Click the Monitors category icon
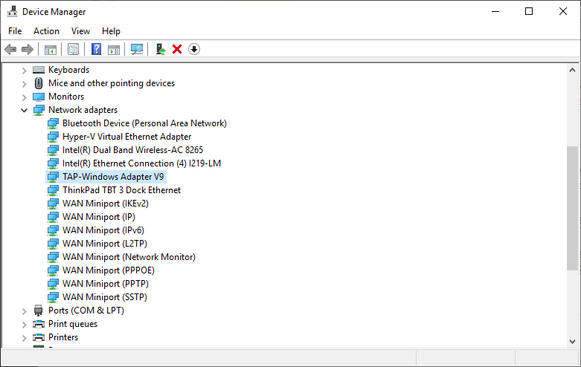The width and height of the screenshot is (581, 367). tap(39, 97)
